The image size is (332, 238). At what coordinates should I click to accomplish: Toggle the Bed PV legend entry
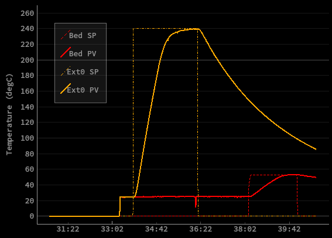click(78, 53)
